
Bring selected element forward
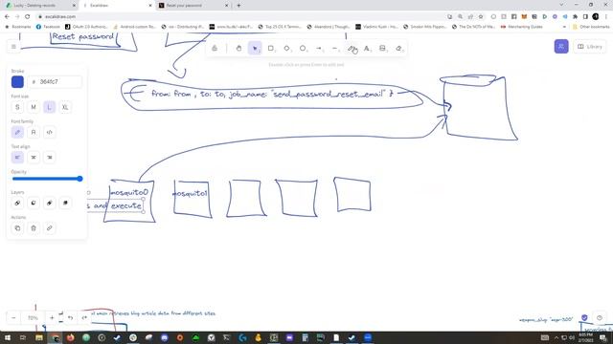click(x=49, y=203)
